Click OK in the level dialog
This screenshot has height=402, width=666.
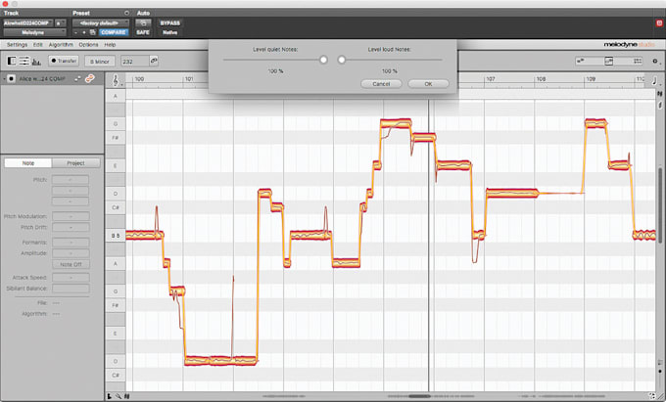[428, 84]
